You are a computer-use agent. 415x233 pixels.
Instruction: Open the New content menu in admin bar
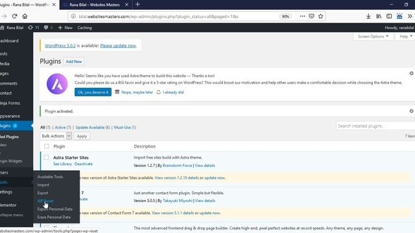pos(65,27)
